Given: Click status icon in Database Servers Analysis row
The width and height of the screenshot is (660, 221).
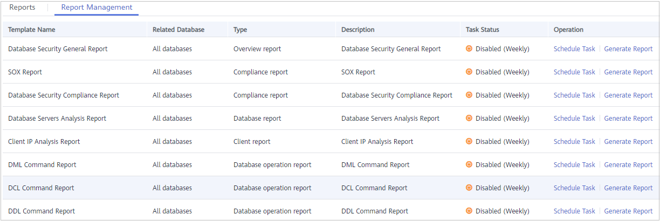Looking at the screenshot, I should coord(469,118).
